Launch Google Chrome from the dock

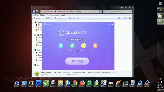(75, 83)
